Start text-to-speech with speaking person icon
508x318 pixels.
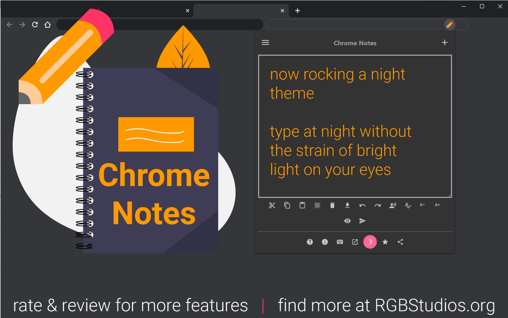coord(393,206)
